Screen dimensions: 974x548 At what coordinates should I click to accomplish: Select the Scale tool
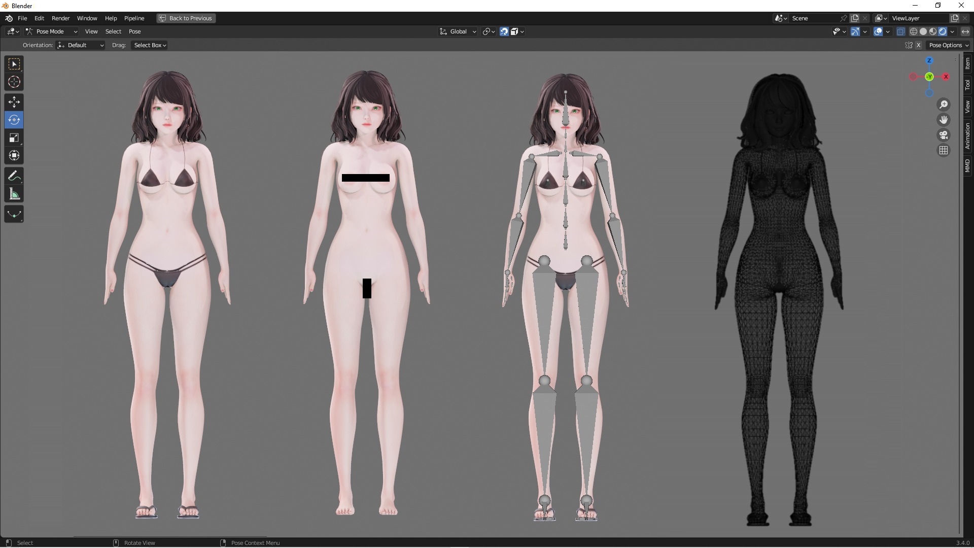pos(14,138)
